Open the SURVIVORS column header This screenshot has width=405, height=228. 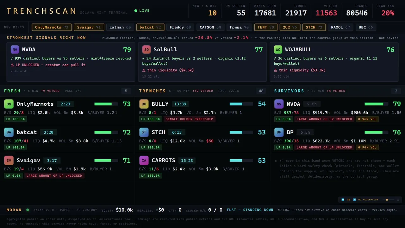click(x=289, y=91)
